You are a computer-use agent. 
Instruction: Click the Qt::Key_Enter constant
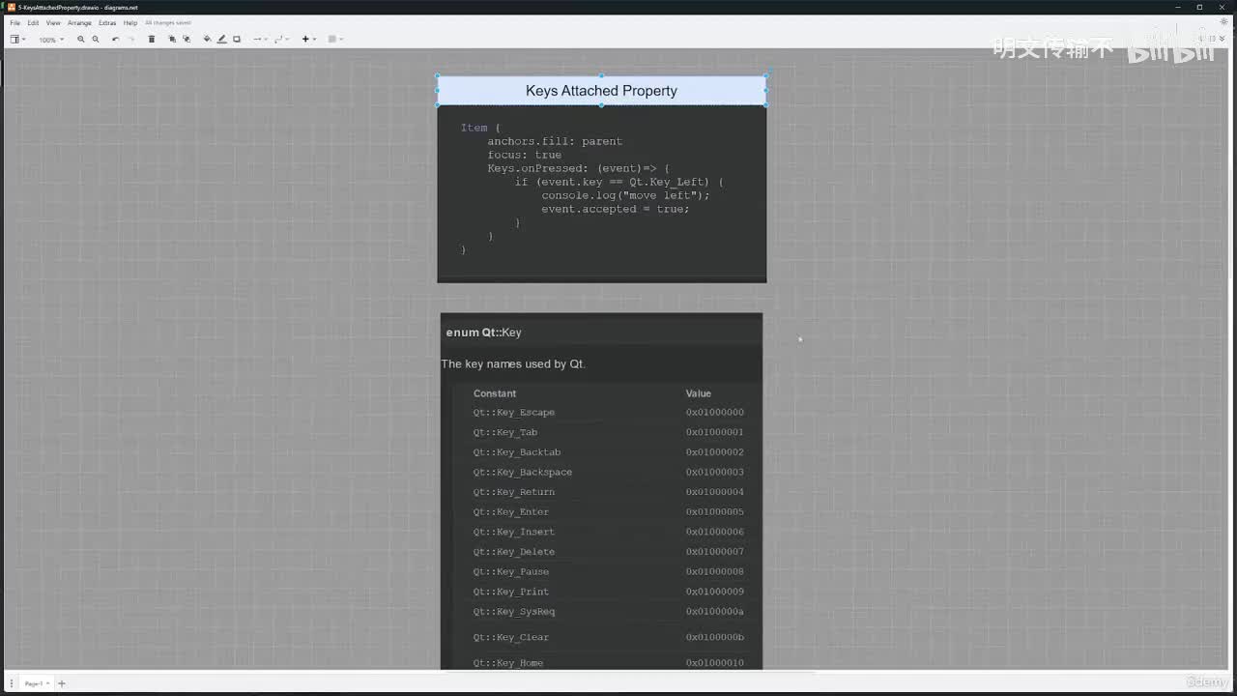click(511, 512)
